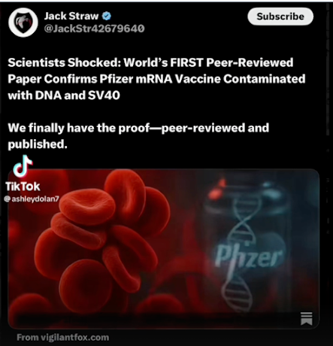The width and height of the screenshot is (333, 346).
Task: Click the dark scrollbar strip at right edge
Action: pyautogui.click(x=328, y=70)
